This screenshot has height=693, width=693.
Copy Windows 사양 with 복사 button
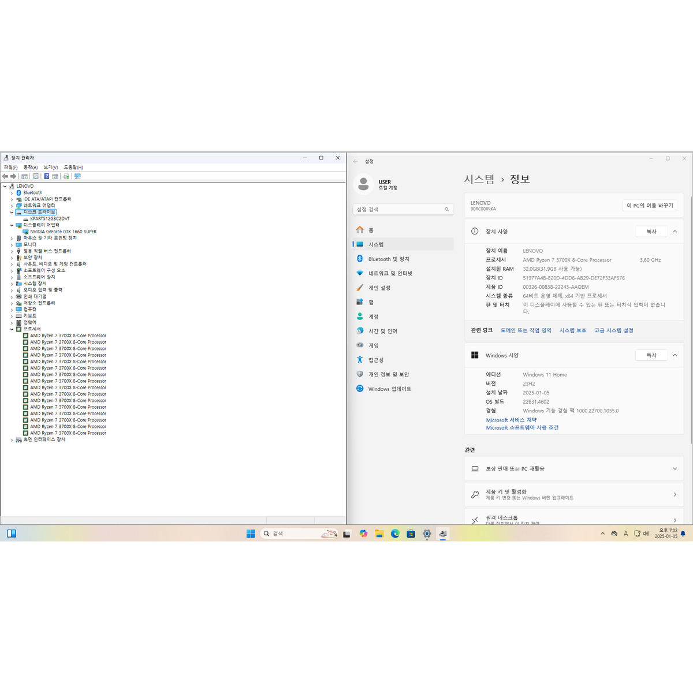(x=651, y=356)
